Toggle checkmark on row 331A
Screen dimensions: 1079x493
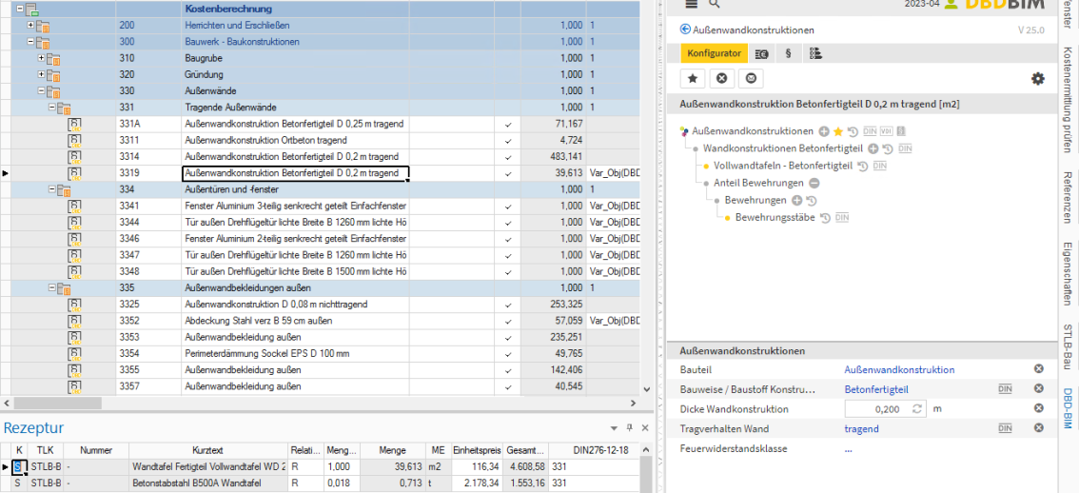click(507, 124)
